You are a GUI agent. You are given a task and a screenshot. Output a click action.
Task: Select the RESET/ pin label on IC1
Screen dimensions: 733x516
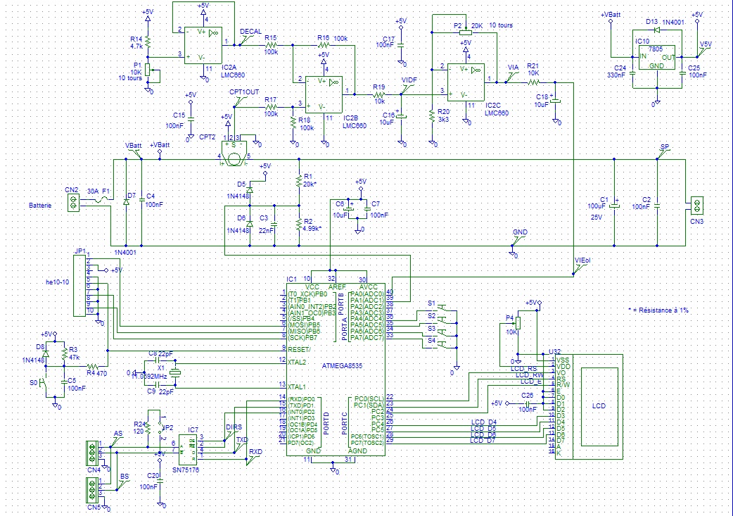pos(299,350)
